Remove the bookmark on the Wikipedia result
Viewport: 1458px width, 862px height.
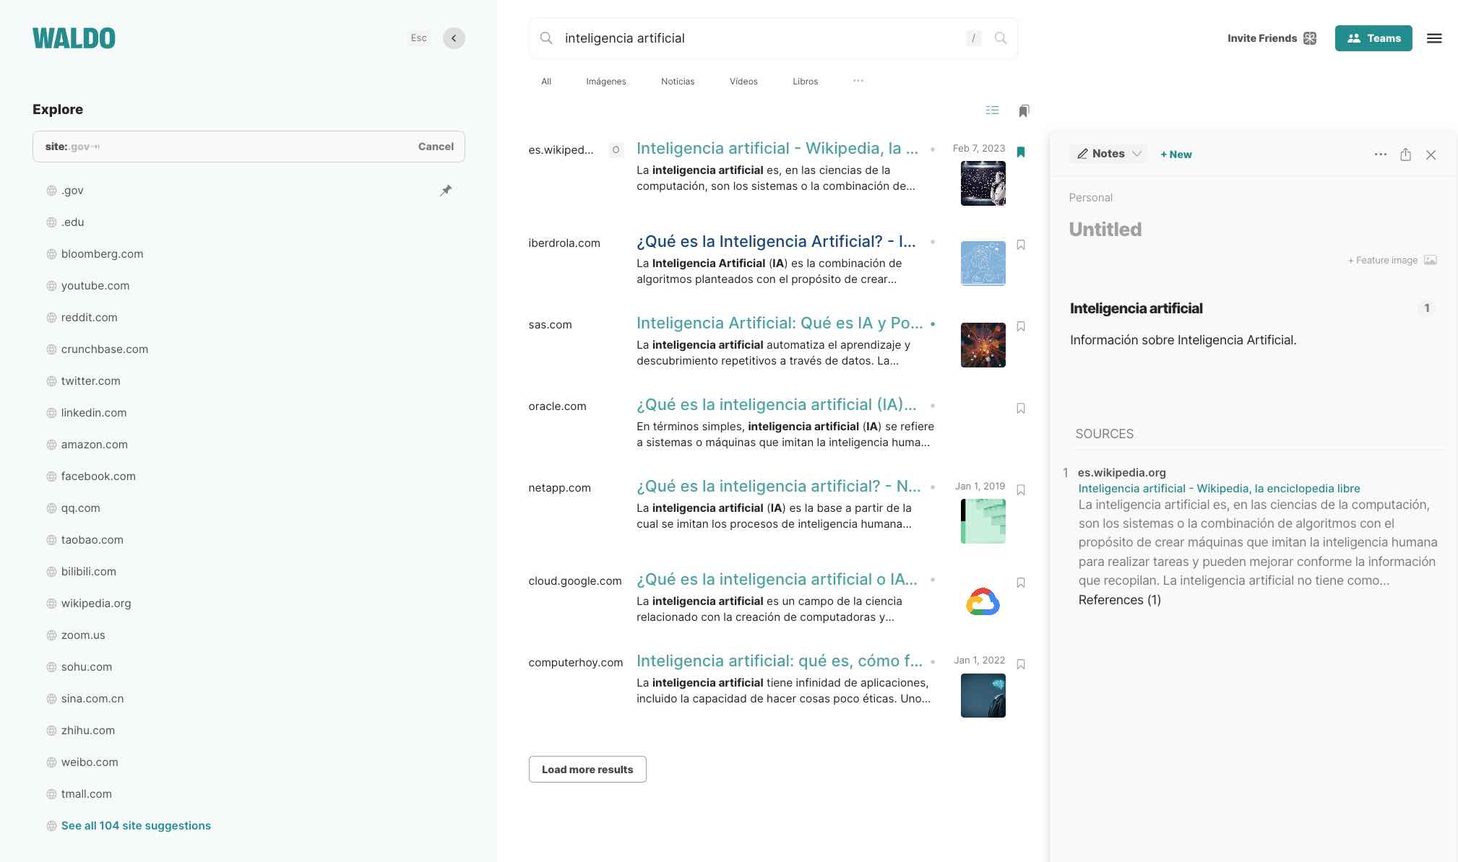(x=1021, y=152)
